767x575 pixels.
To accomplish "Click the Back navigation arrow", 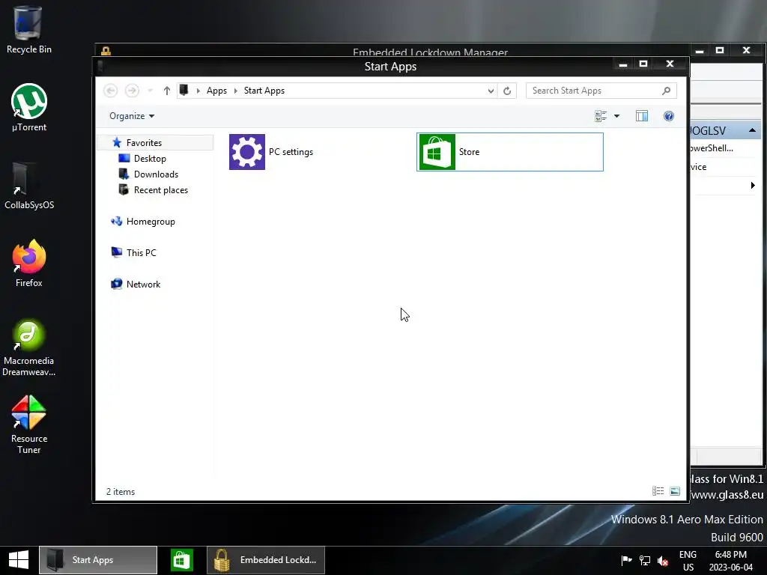I will (x=111, y=91).
